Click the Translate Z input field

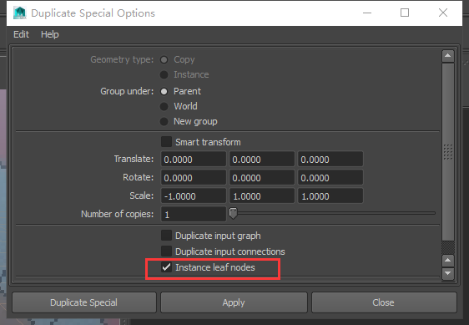click(330, 159)
